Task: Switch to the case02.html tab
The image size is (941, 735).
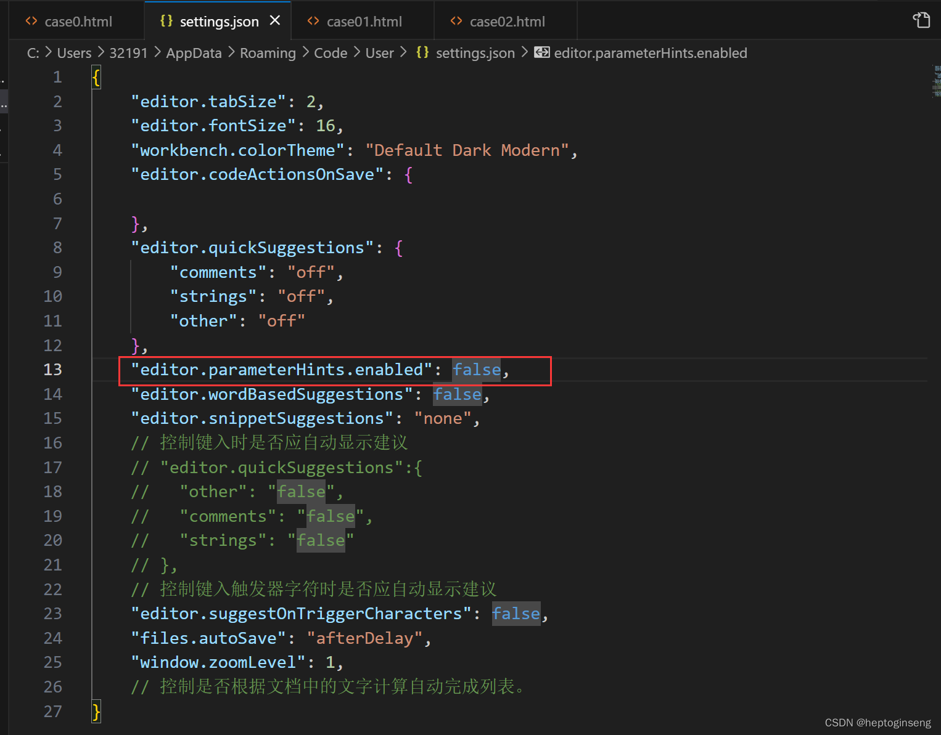Action: 507,21
